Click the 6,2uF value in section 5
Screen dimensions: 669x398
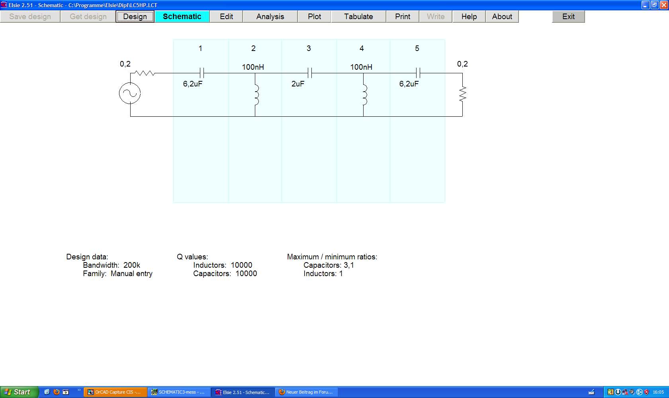[x=409, y=84]
